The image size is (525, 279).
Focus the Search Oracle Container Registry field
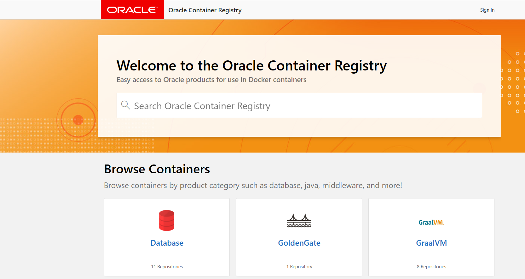(303, 106)
